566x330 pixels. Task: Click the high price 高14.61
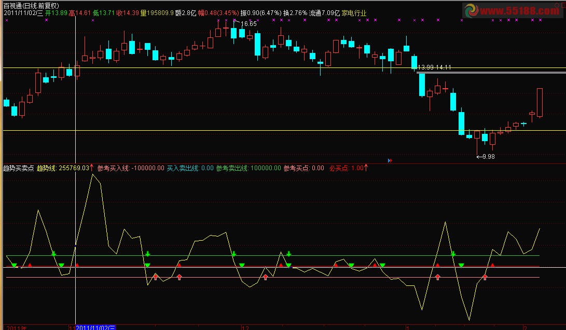79,13
